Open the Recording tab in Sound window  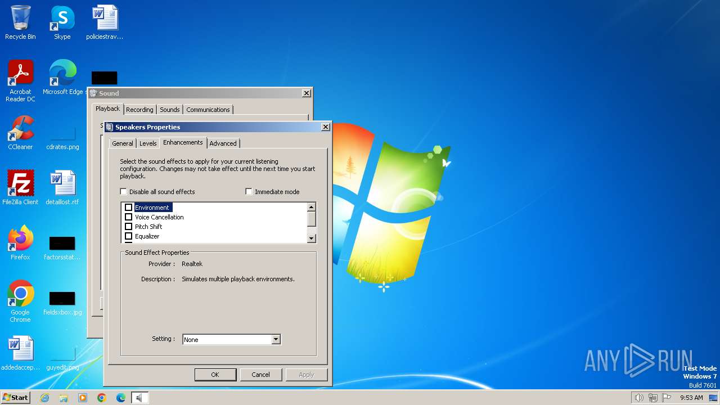[139, 110]
